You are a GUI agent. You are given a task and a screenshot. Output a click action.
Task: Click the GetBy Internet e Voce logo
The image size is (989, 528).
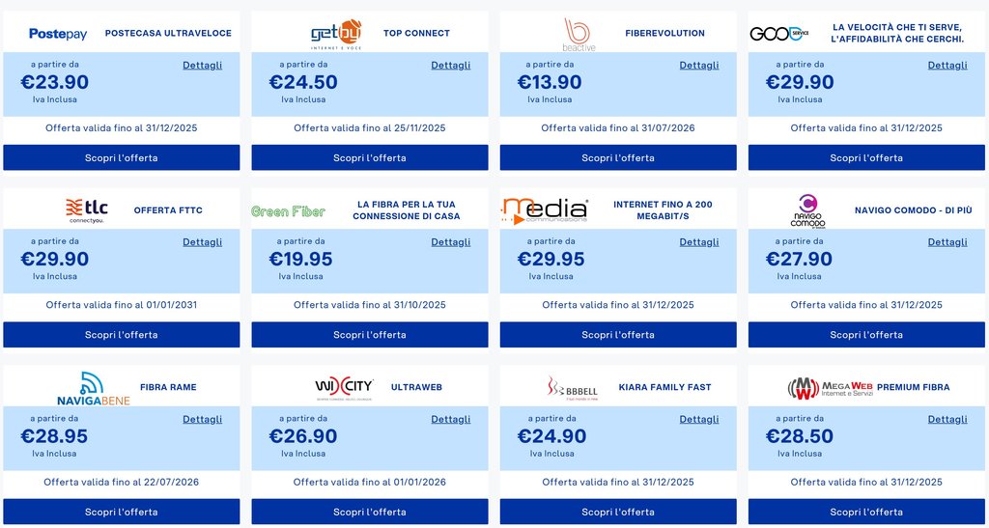[336, 33]
